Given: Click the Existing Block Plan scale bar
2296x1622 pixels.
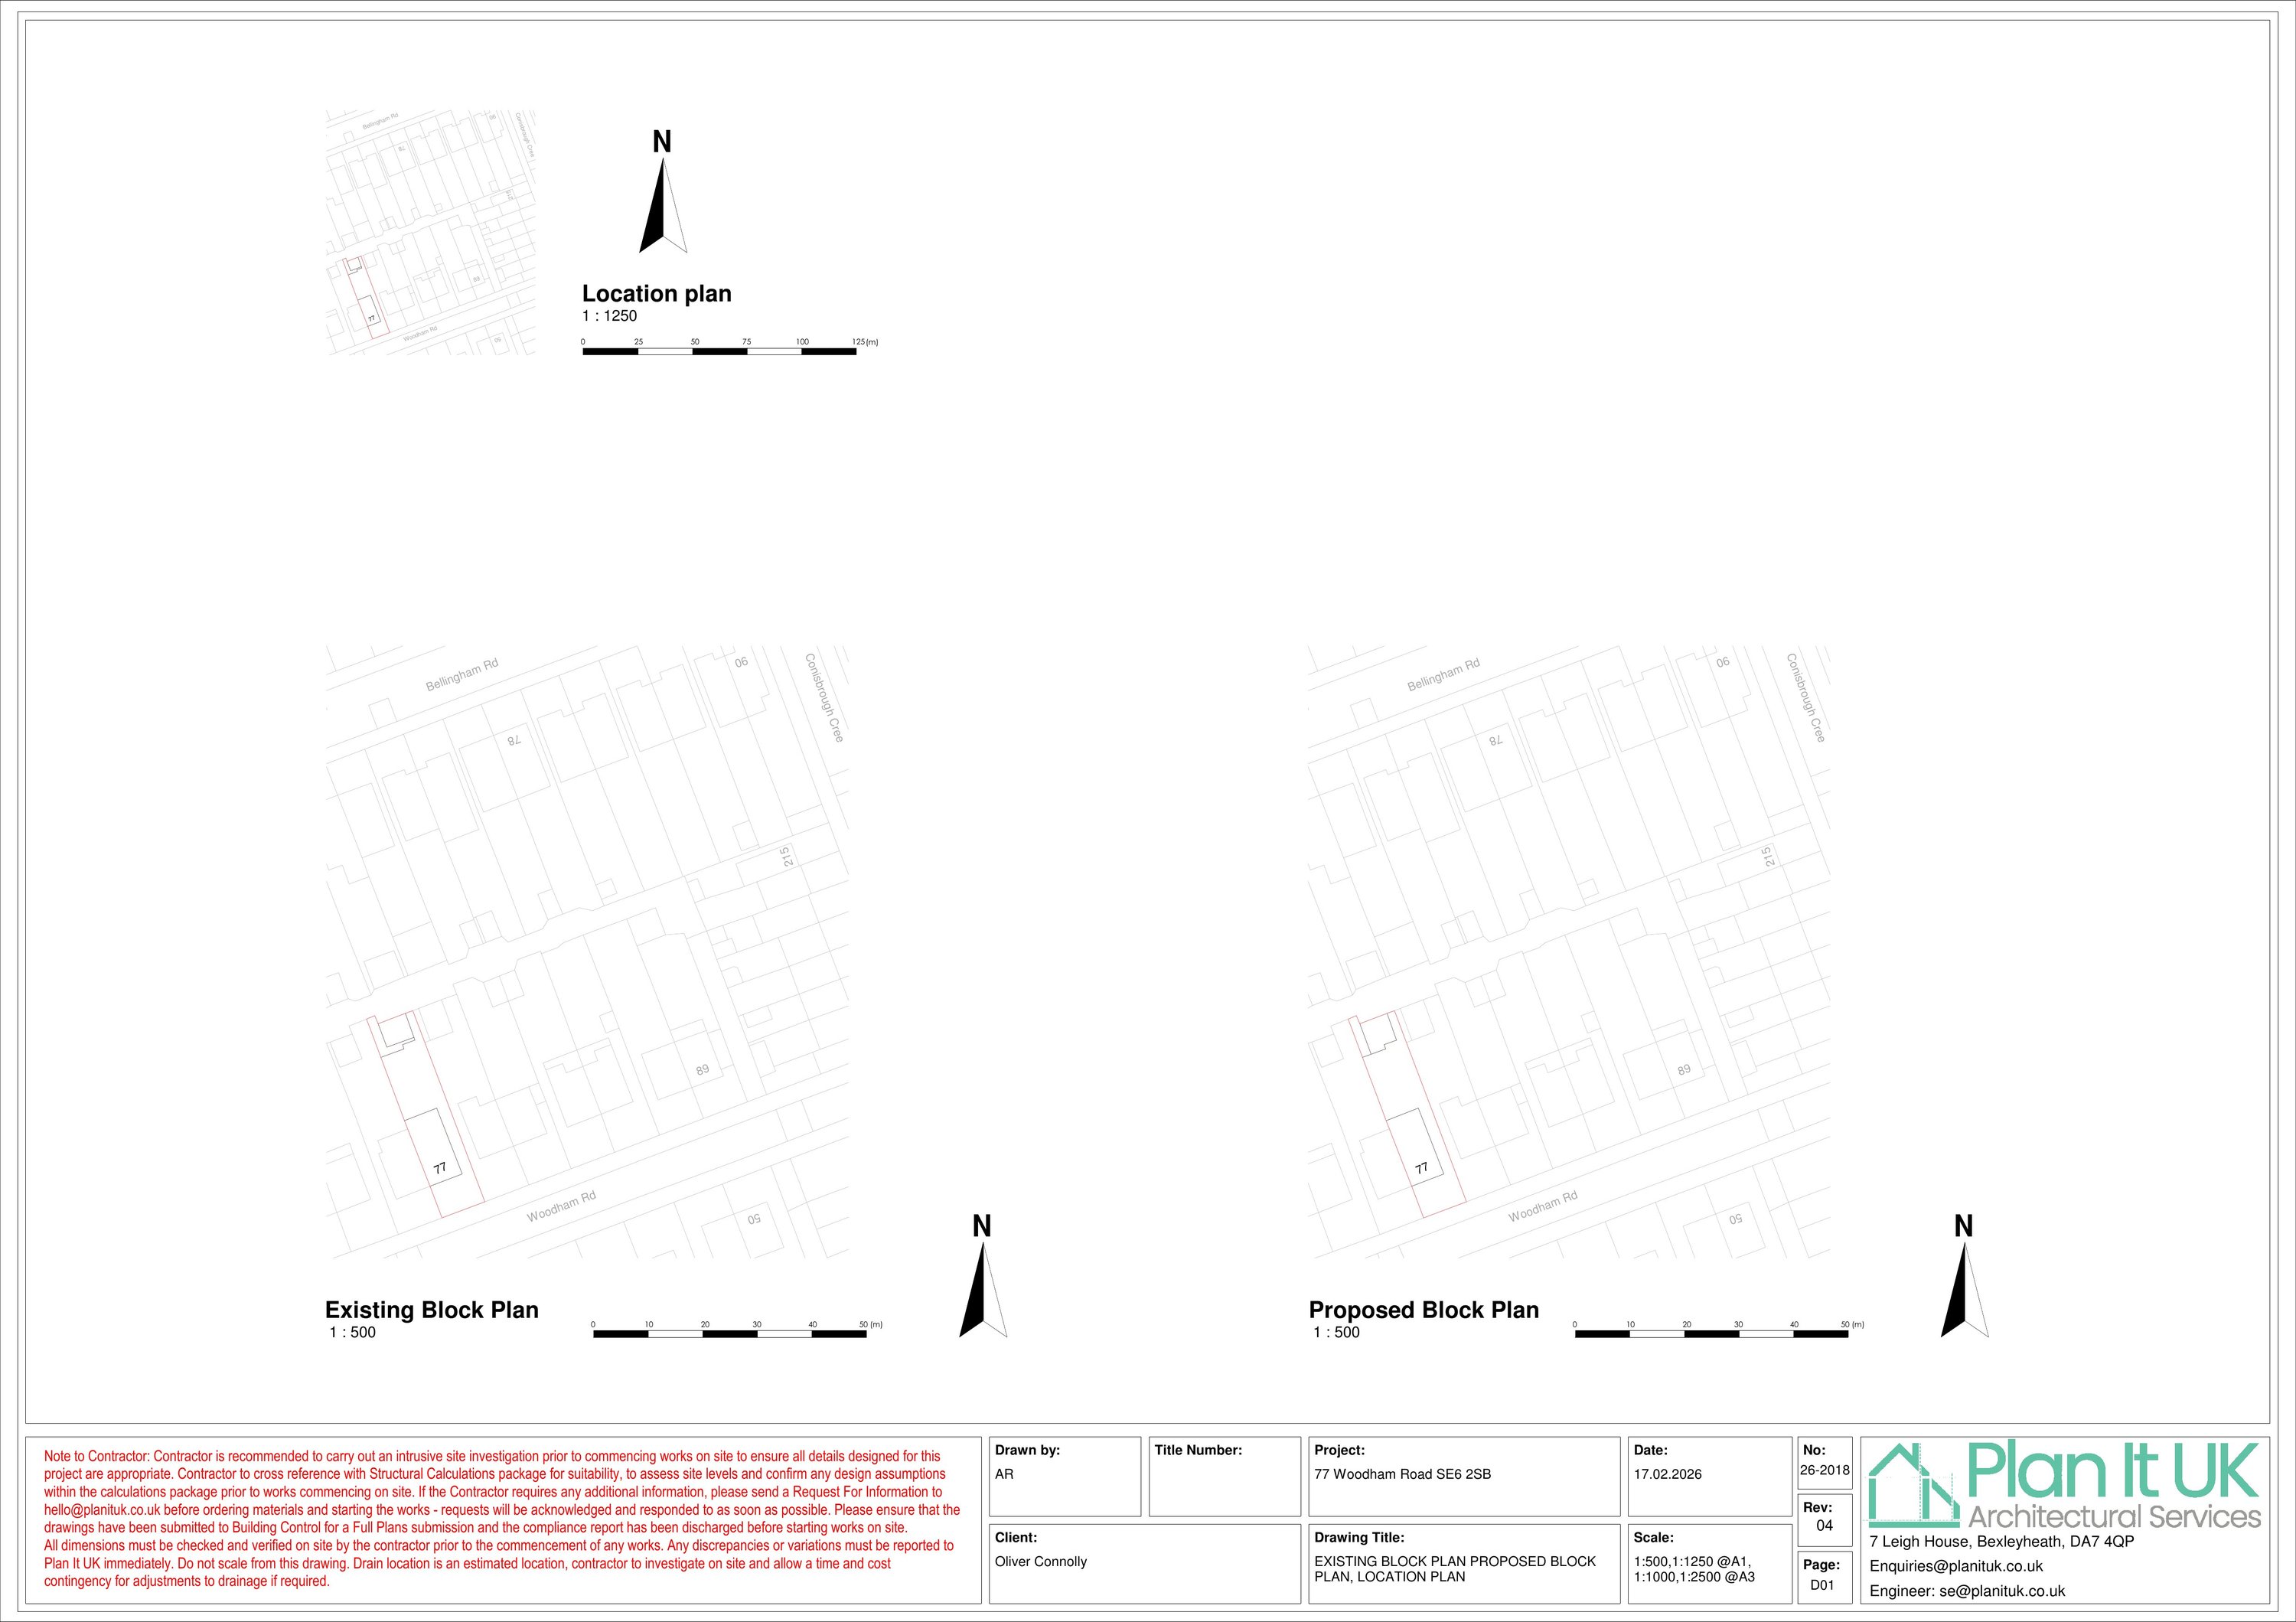Looking at the screenshot, I should coord(730,1334).
